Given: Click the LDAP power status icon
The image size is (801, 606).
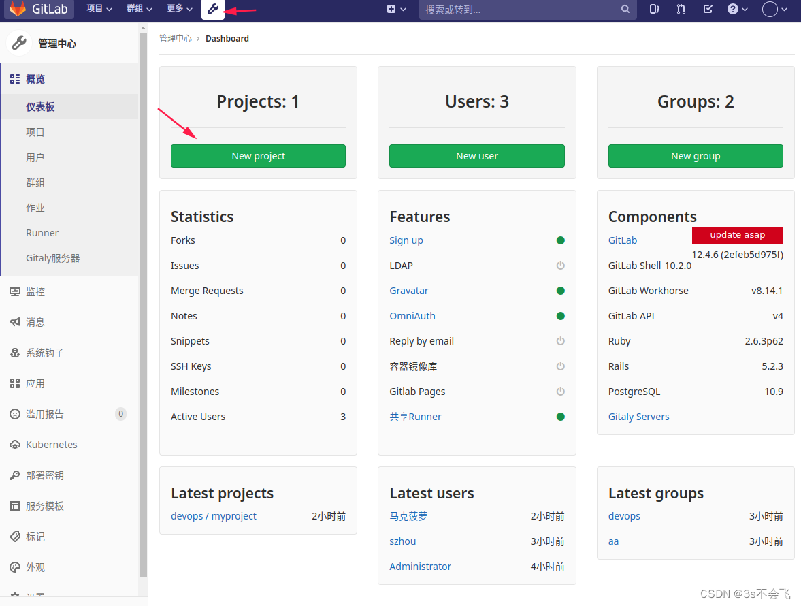Looking at the screenshot, I should click(560, 266).
